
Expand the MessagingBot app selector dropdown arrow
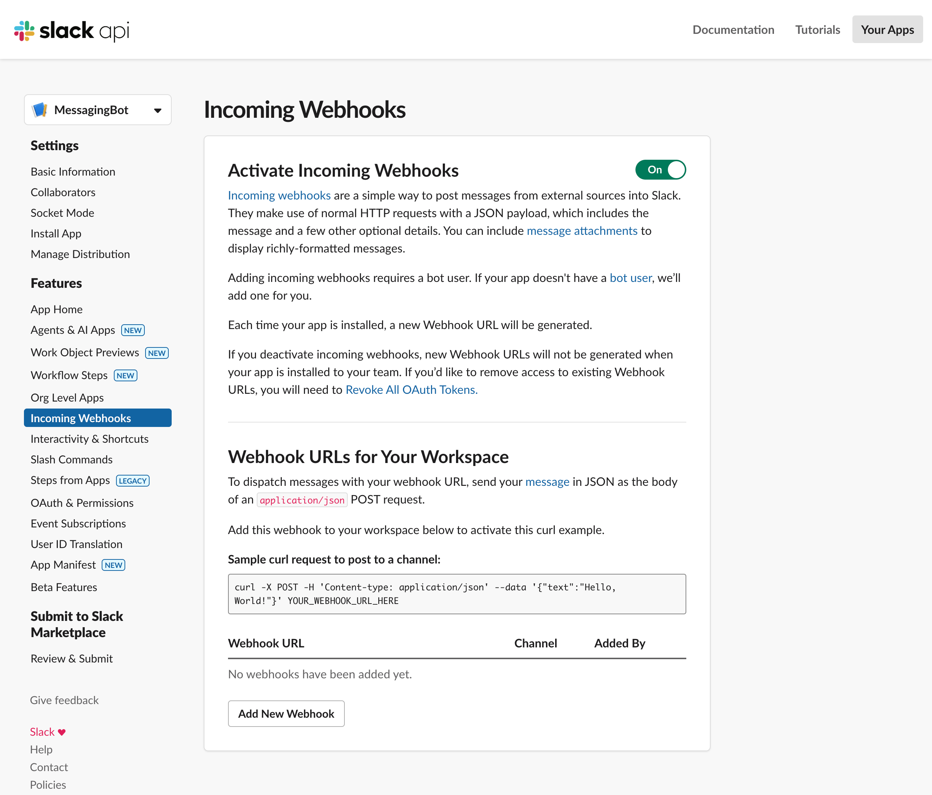[x=157, y=110]
